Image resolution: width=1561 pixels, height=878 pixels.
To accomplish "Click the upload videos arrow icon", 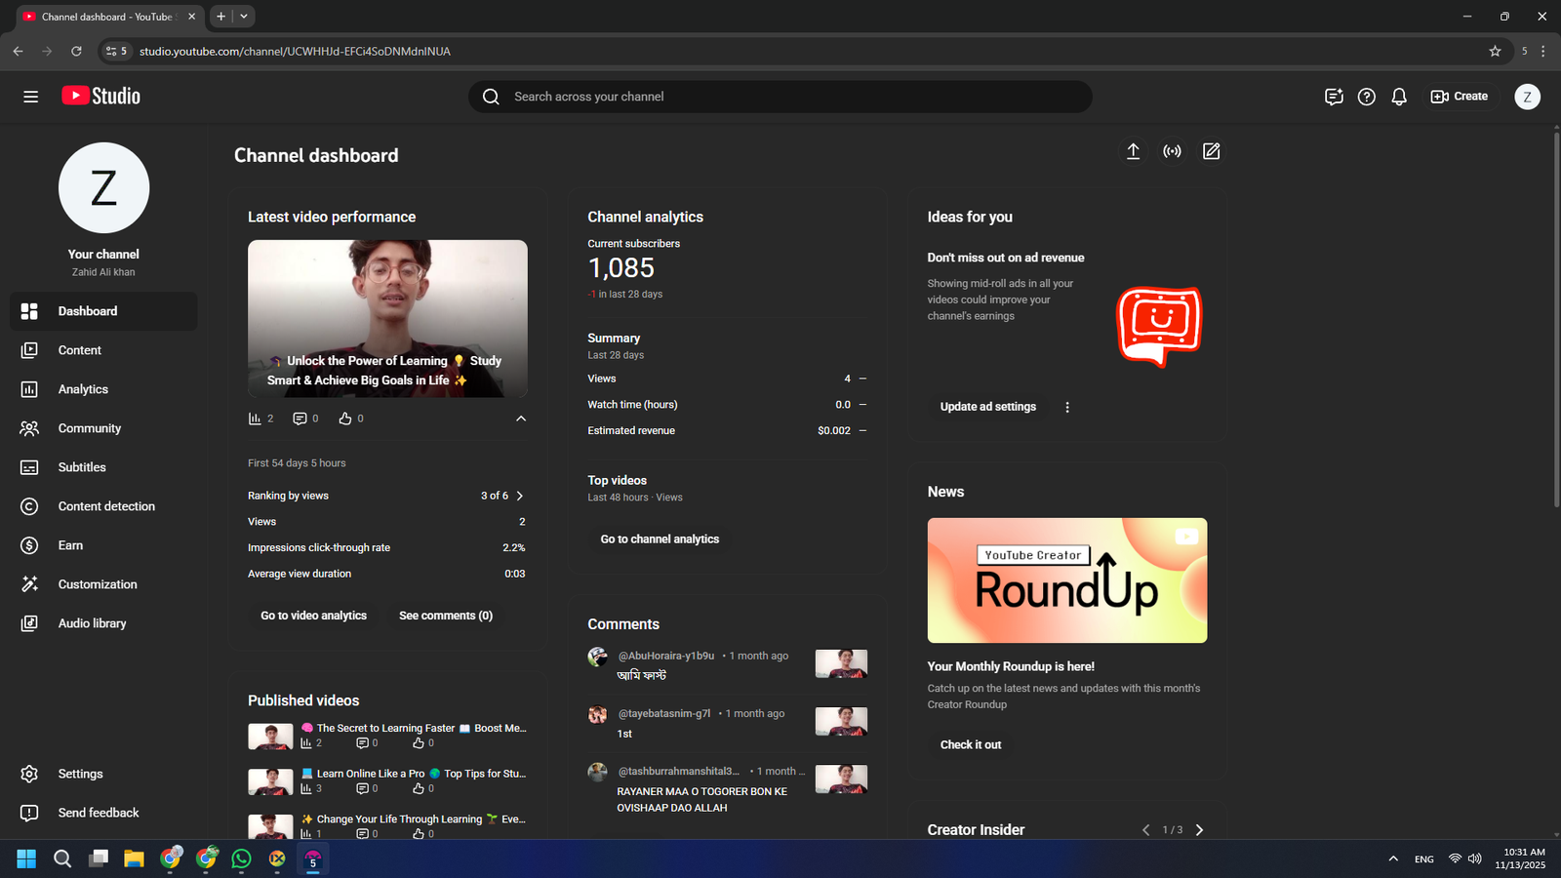I will click(1133, 151).
